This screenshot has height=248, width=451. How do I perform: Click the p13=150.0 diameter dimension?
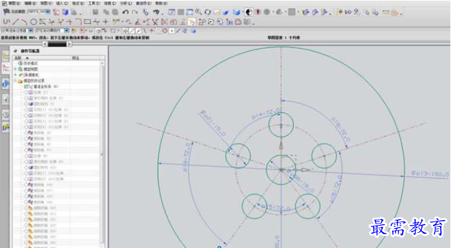(430, 173)
